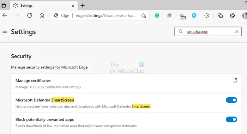Reload the Settings page

(x=29, y=16)
